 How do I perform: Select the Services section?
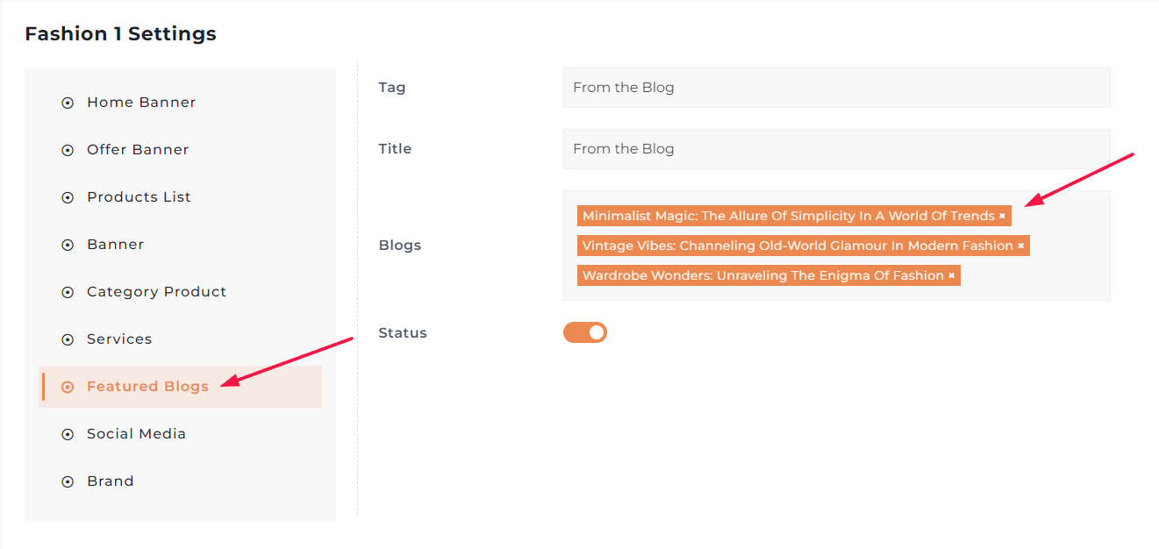[x=119, y=339]
